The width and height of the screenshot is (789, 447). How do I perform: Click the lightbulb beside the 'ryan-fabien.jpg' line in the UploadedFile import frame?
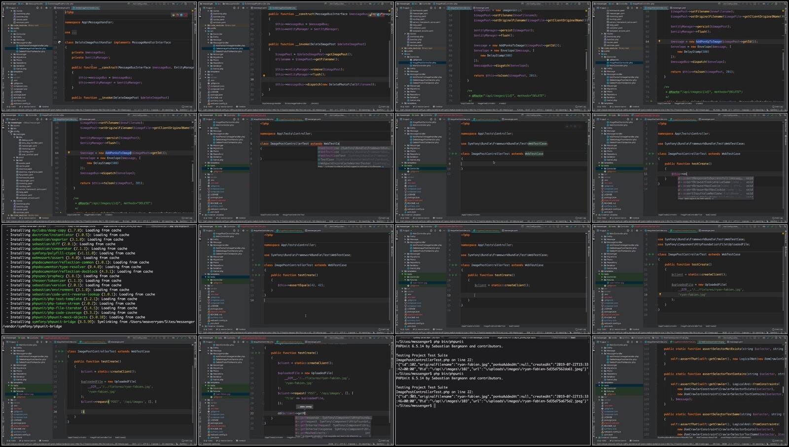[x=660, y=295]
